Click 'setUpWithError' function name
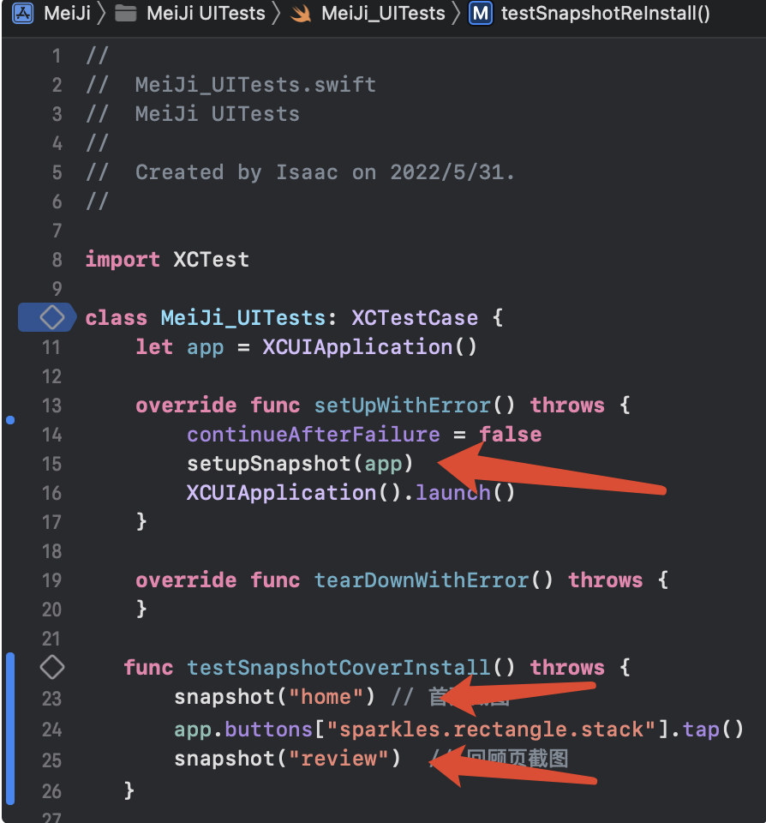 [403, 405]
